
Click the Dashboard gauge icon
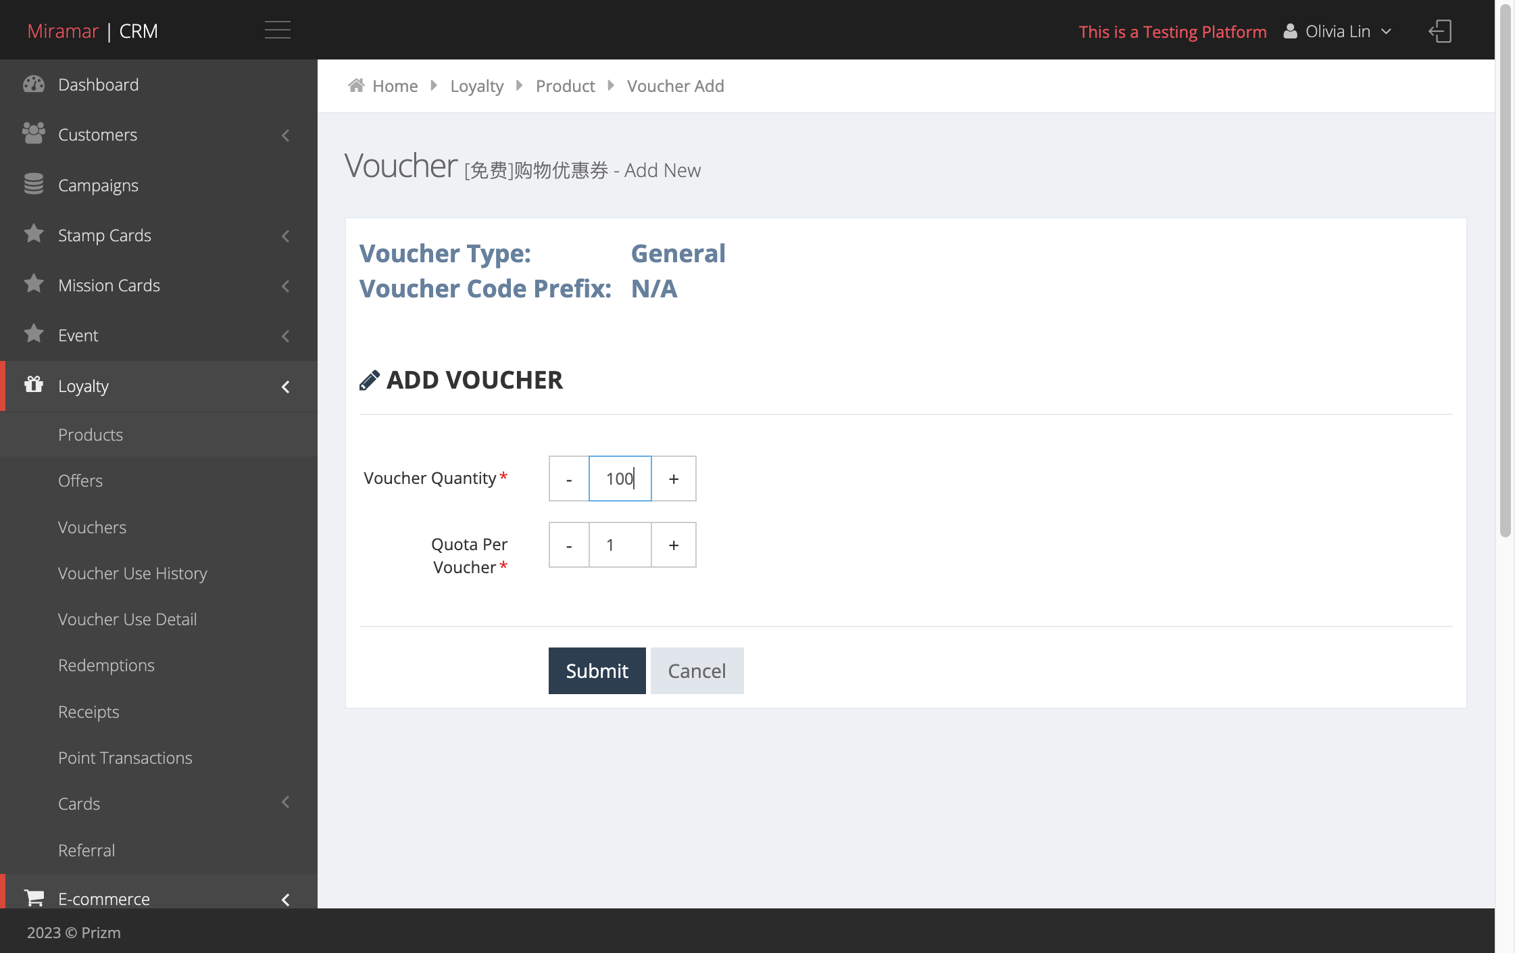tap(34, 84)
